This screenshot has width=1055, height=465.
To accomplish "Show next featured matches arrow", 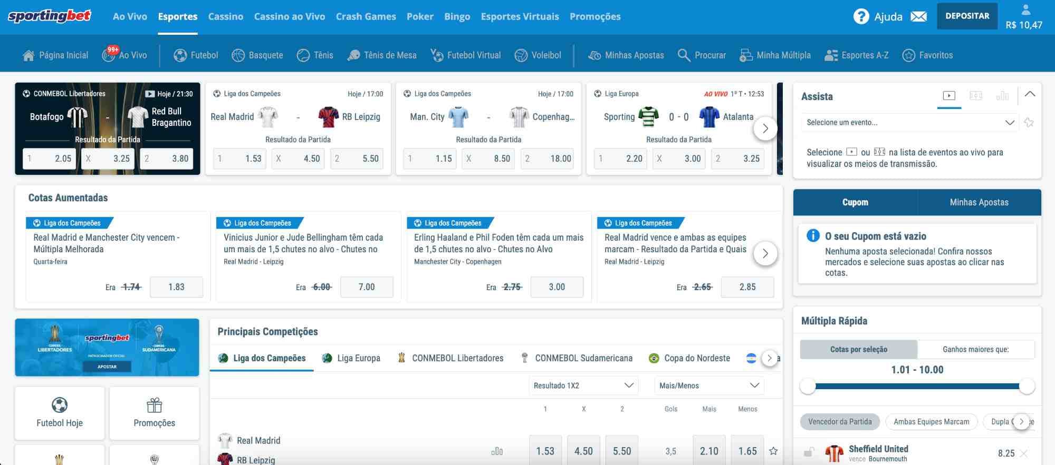I will [x=765, y=128].
